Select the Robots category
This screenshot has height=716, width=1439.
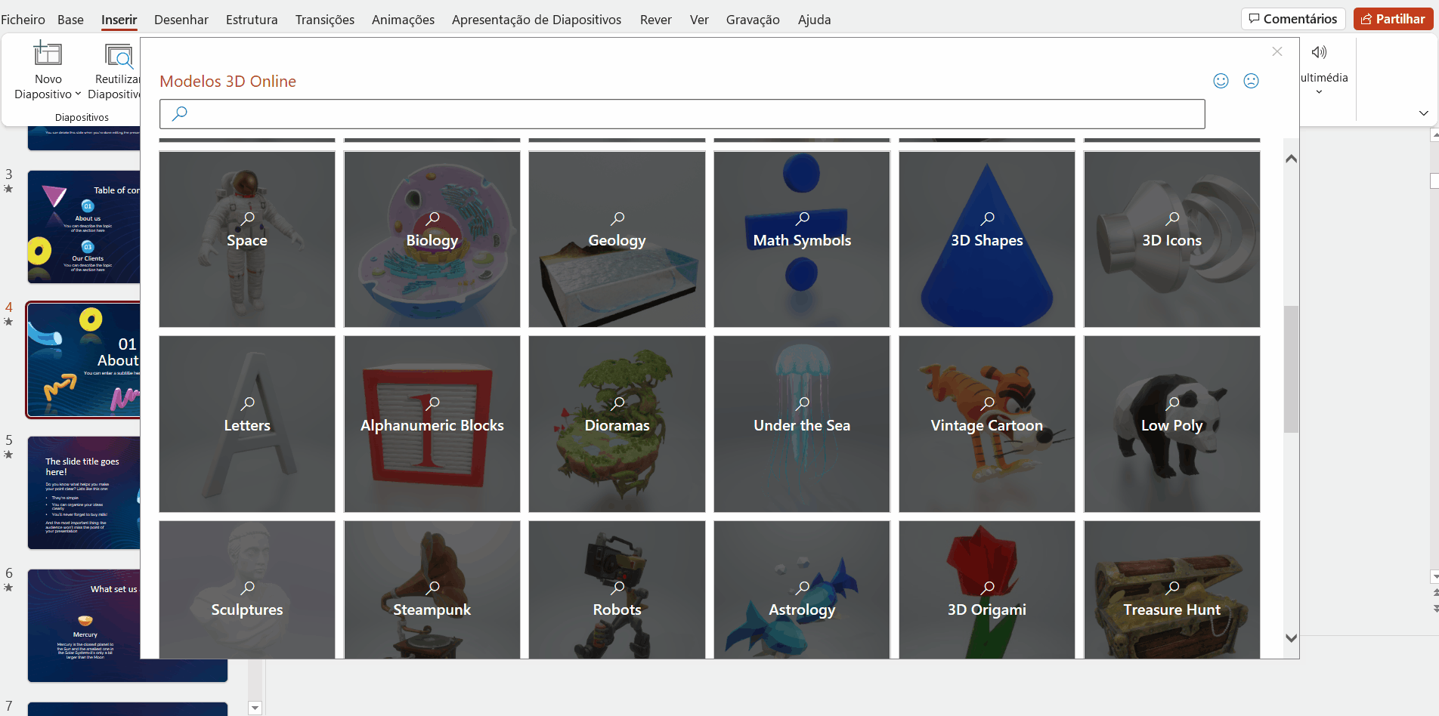[617, 590]
